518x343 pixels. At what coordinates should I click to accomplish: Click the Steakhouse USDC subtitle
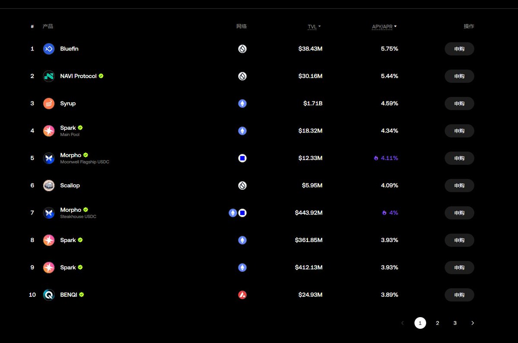tap(78, 217)
